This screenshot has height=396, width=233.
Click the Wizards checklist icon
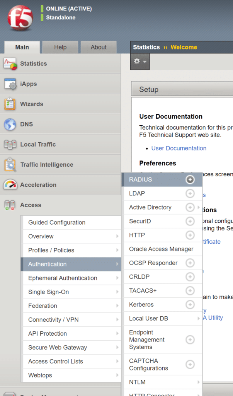pyautogui.click(x=10, y=104)
